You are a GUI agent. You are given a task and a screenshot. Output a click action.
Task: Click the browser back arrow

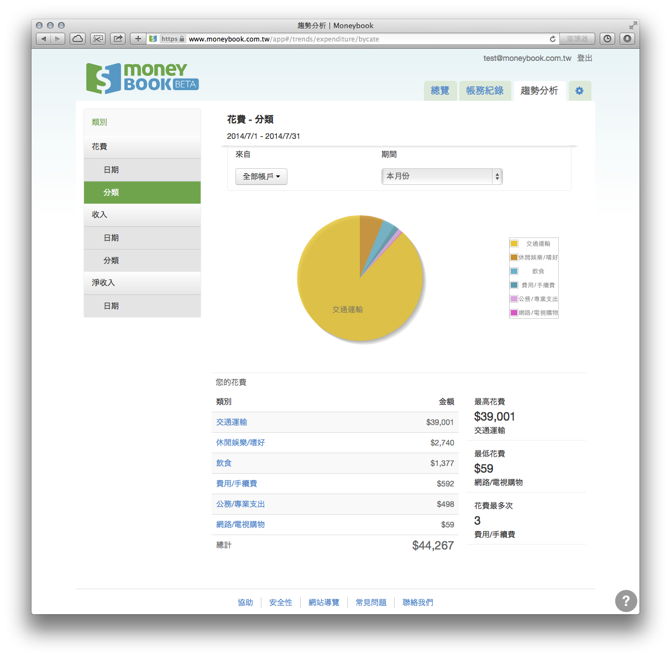43,39
